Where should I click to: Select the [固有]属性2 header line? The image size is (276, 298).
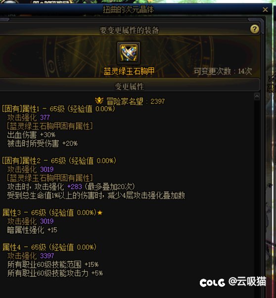tap(59, 161)
